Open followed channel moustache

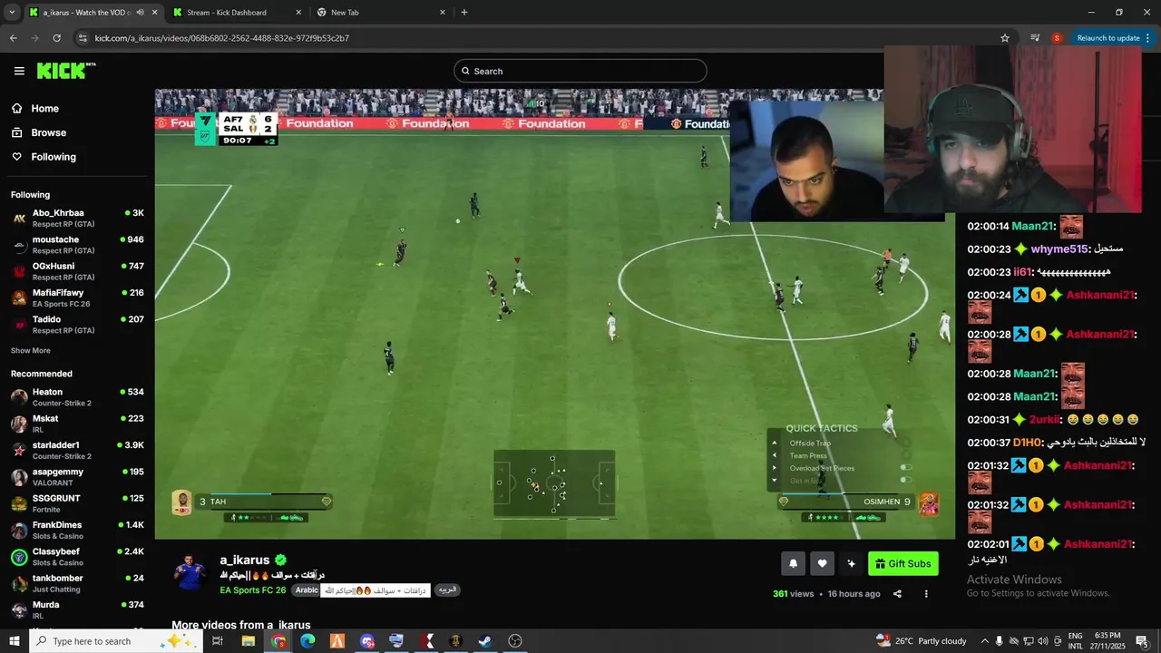(77, 245)
